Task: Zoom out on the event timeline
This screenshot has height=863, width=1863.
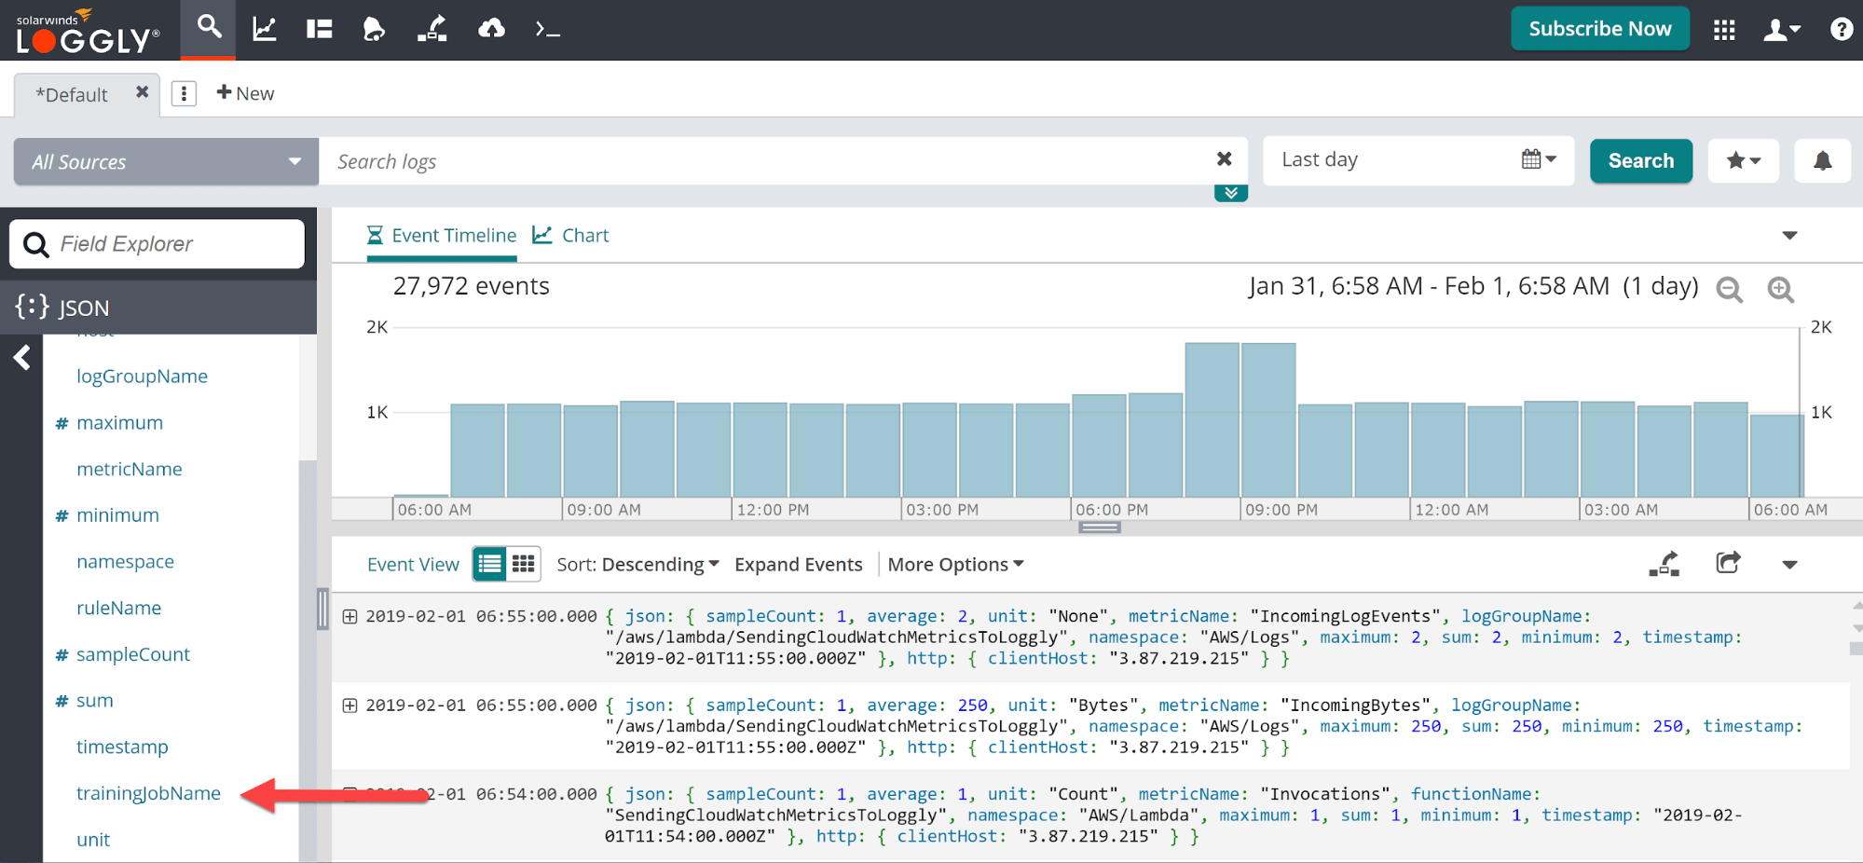Action: 1729,289
